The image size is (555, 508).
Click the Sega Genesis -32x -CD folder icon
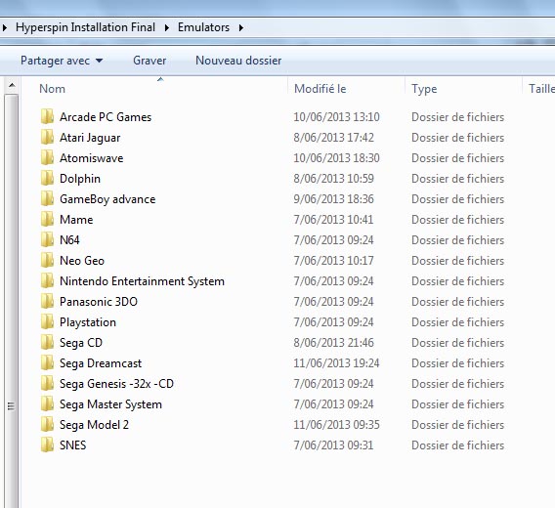click(x=47, y=384)
